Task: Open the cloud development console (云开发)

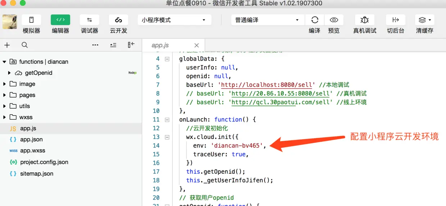Action: click(x=119, y=20)
